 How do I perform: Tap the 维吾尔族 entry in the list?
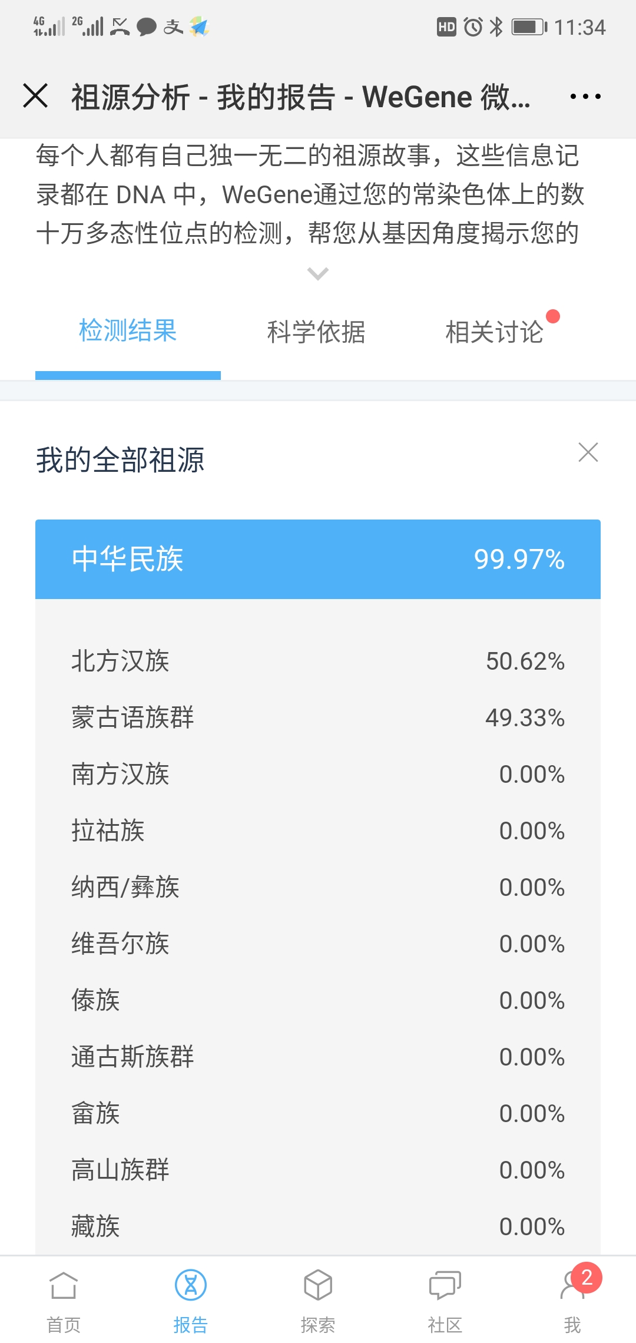[x=318, y=944]
